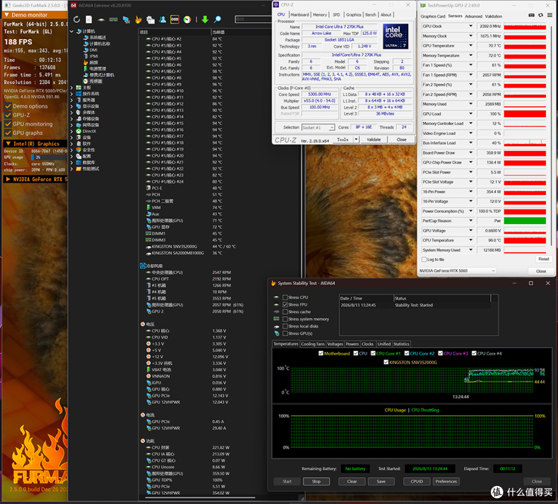
Task: Enable the Stress system memory checkbox
Action: 285,319
